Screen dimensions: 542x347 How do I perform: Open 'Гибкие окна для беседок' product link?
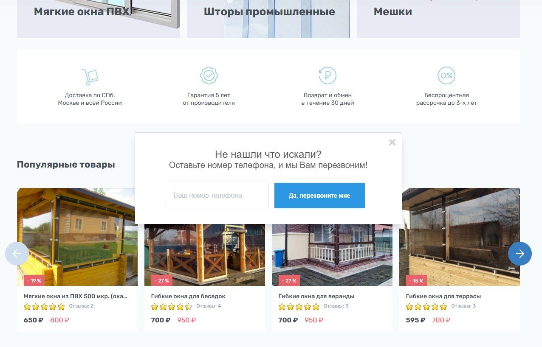(188, 296)
